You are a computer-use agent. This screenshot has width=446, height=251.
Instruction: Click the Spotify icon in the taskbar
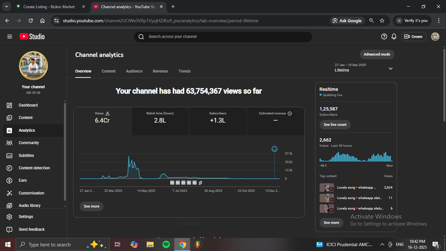(166, 244)
